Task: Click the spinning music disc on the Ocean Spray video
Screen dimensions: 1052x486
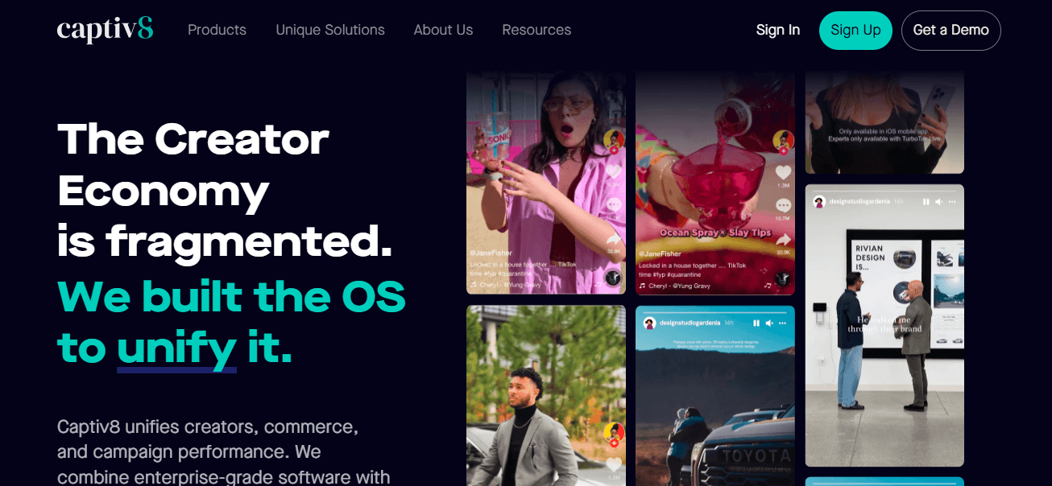Action: (782, 279)
